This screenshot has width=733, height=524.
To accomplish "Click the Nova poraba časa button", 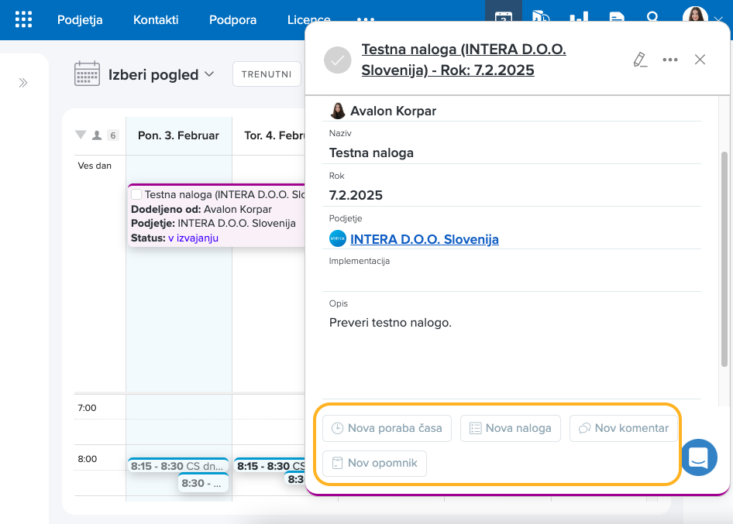I will pyautogui.click(x=387, y=428).
